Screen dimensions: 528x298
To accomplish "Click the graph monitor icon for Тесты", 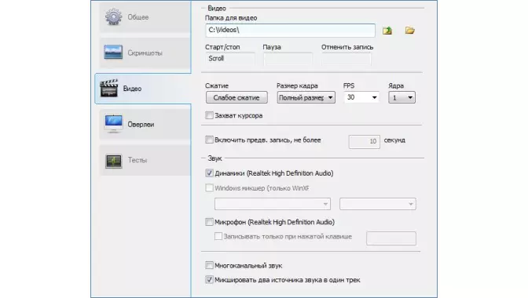I will (113, 161).
